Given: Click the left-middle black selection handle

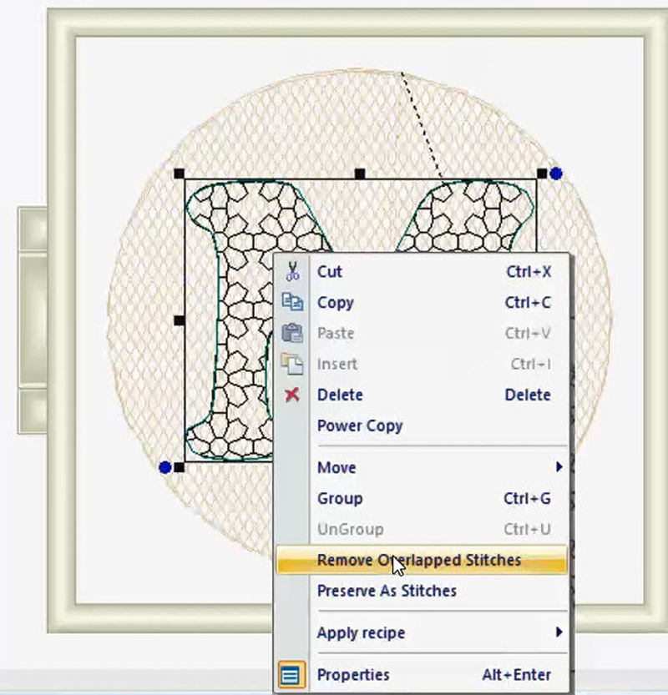Looking at the screenshot, I should pos(180,320).
